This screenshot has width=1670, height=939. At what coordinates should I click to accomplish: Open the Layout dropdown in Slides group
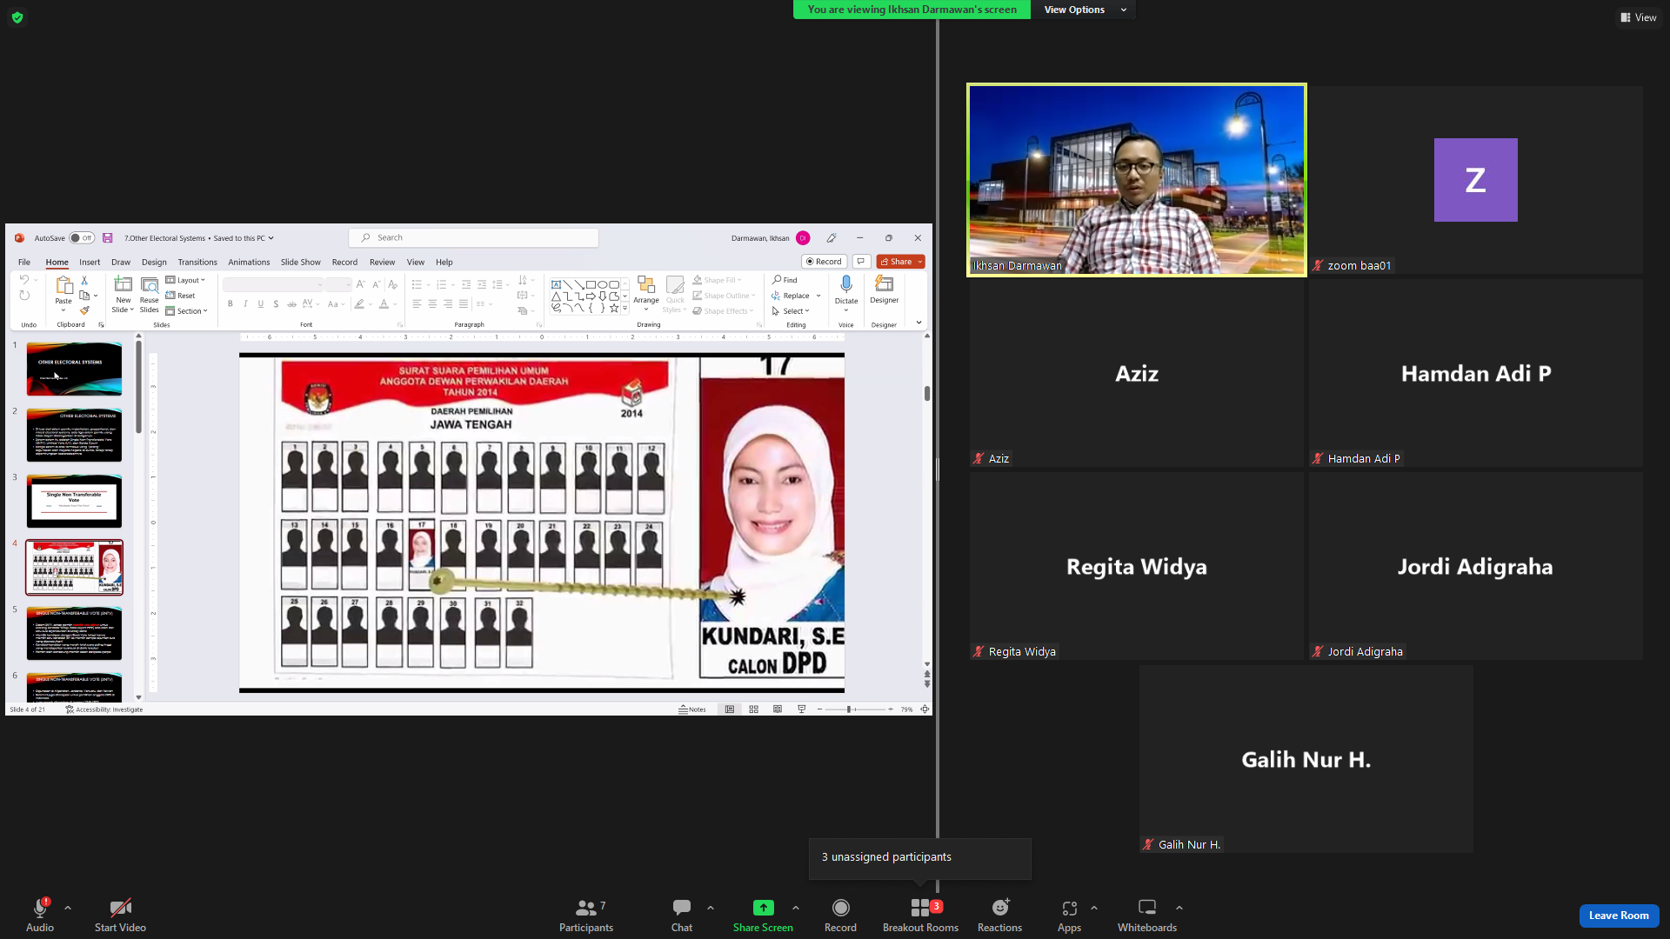185,280
